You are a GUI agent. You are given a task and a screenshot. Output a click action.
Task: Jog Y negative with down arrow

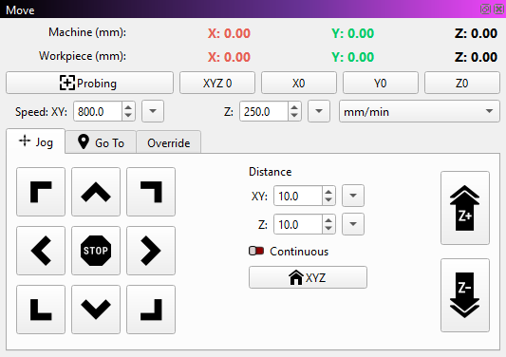96,310
